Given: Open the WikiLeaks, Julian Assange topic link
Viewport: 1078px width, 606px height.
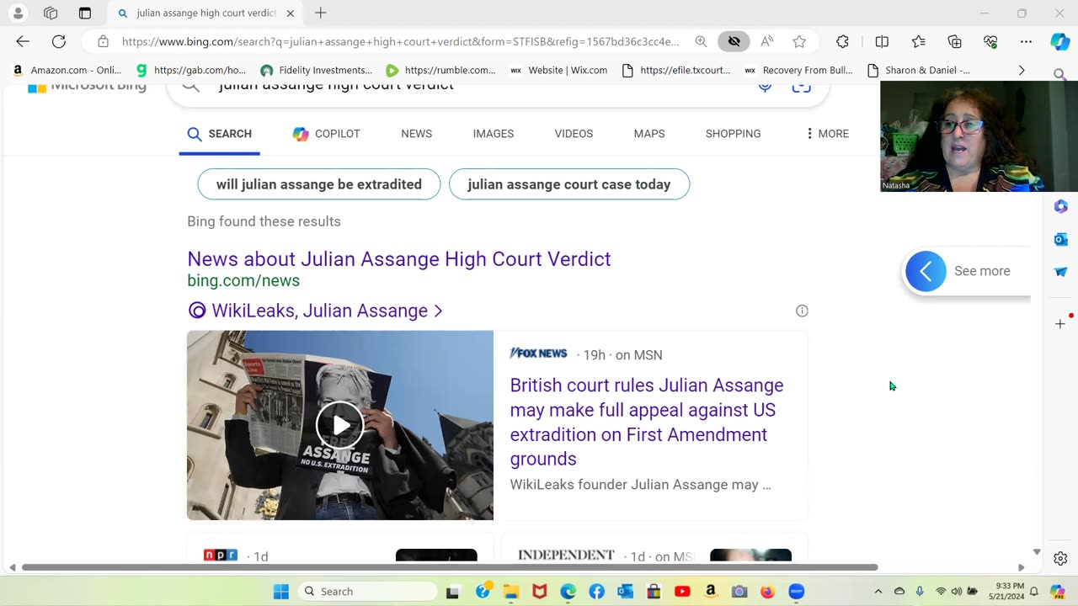Looking at the screenshot, I should (315, 311).
